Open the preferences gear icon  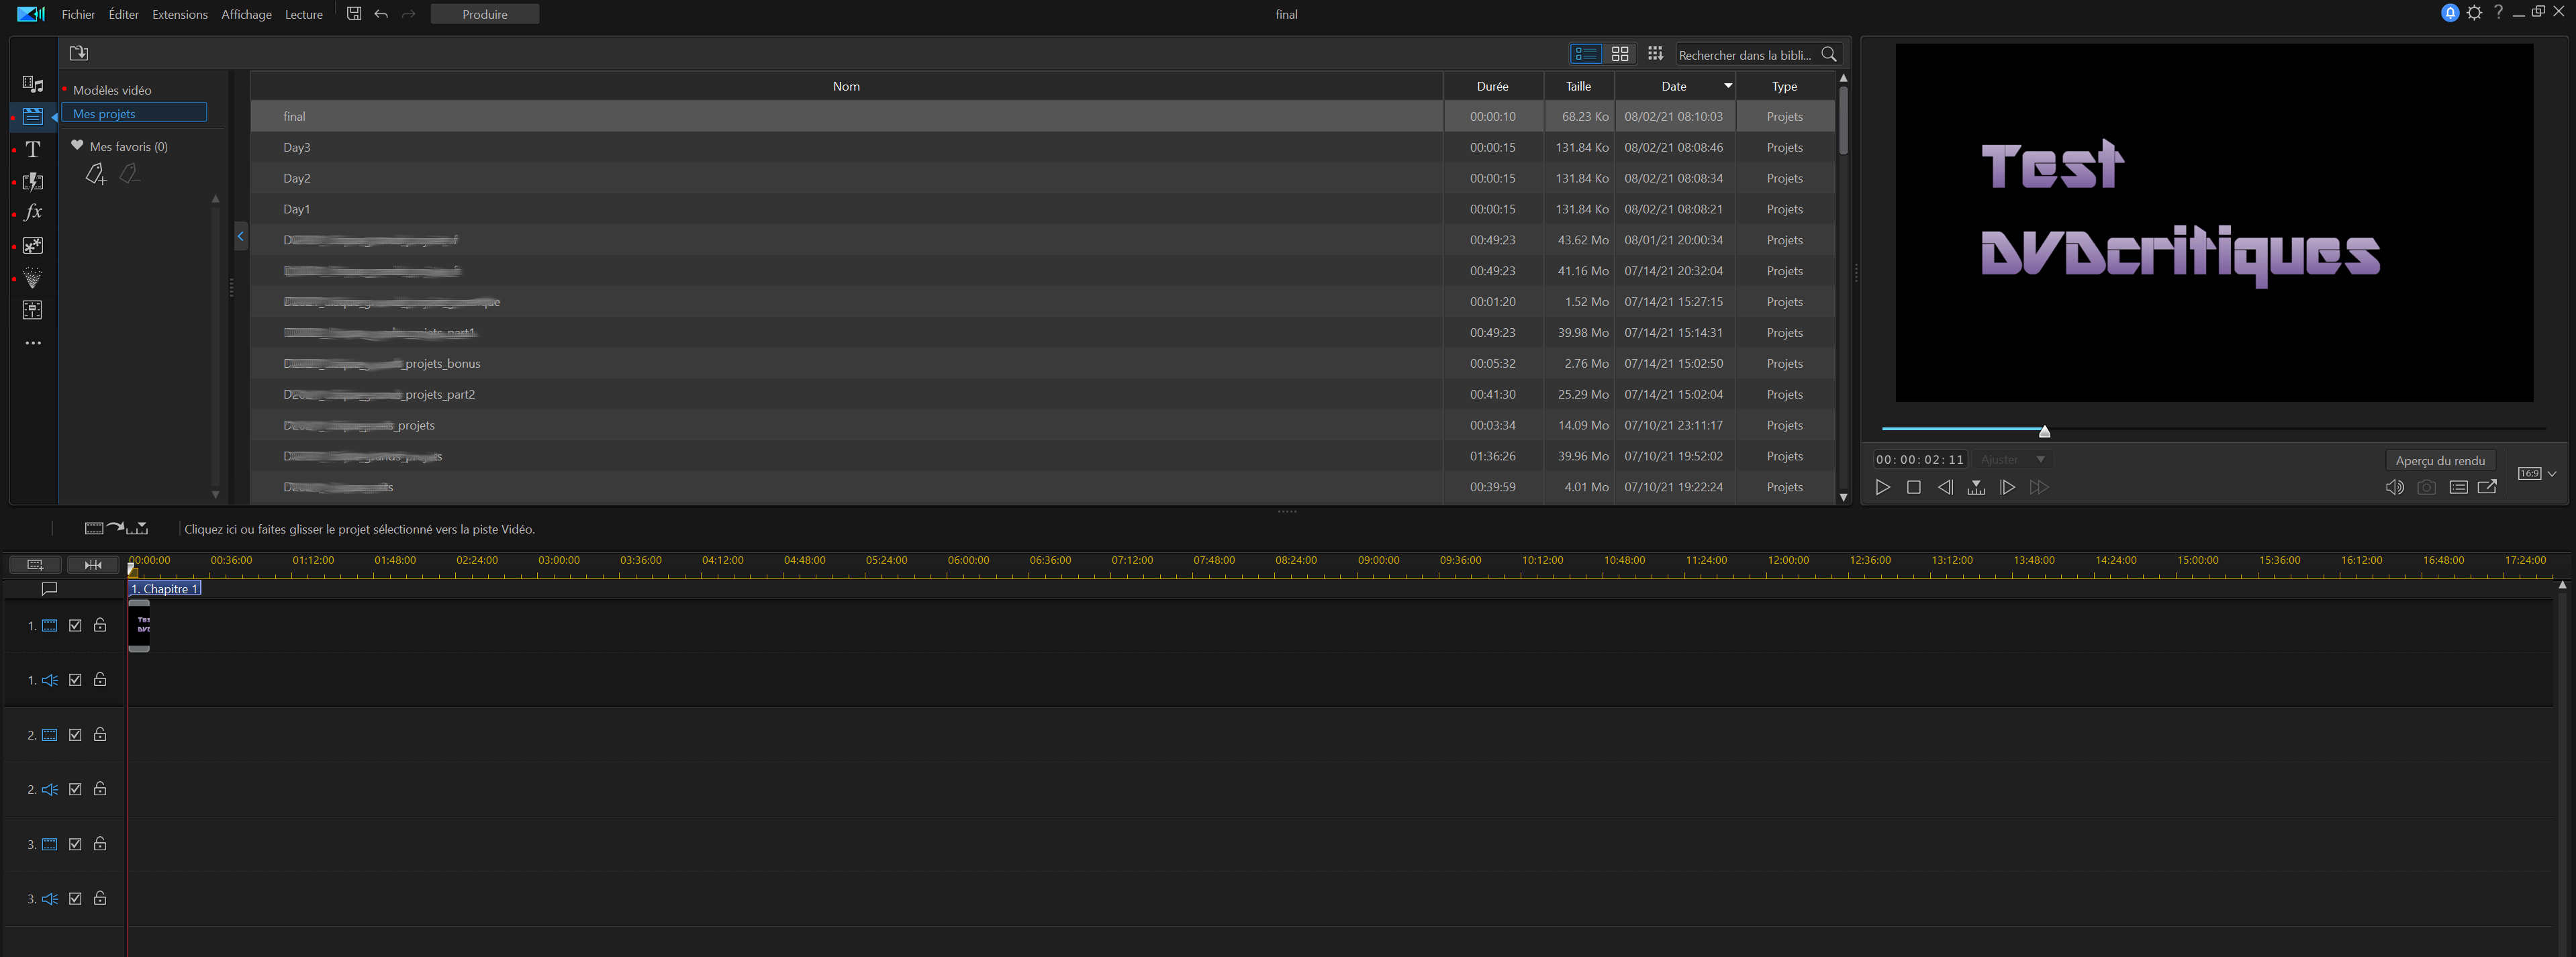[x=2475, y=13]
